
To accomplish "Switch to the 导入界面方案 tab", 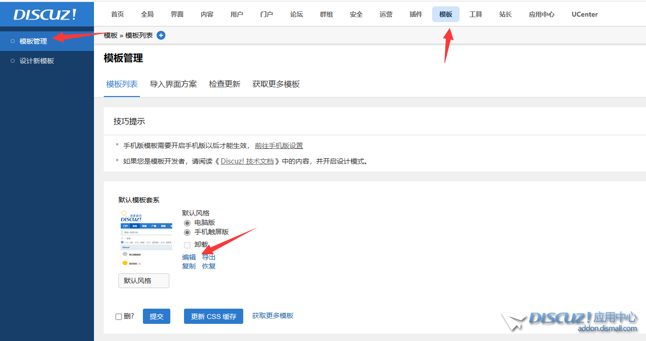I will pyautogui.click(x=173, y=84).
